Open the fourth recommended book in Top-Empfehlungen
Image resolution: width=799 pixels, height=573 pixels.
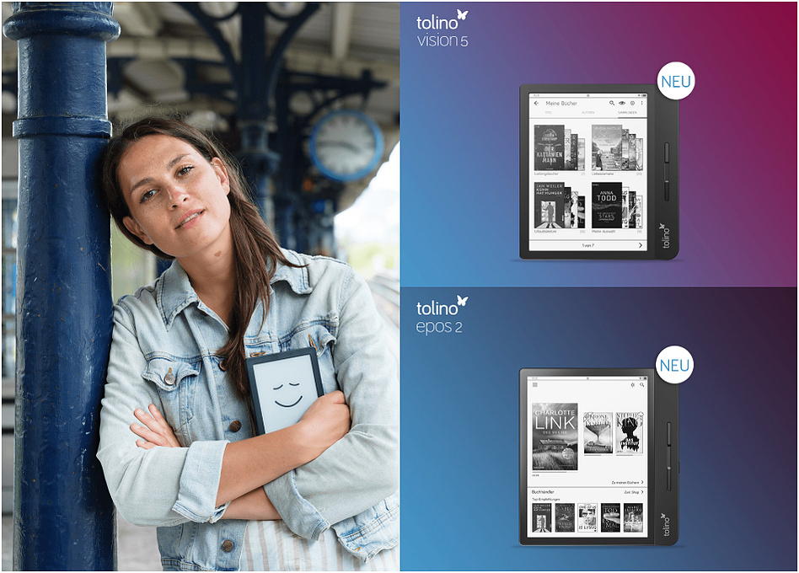[x=610, y=518]
